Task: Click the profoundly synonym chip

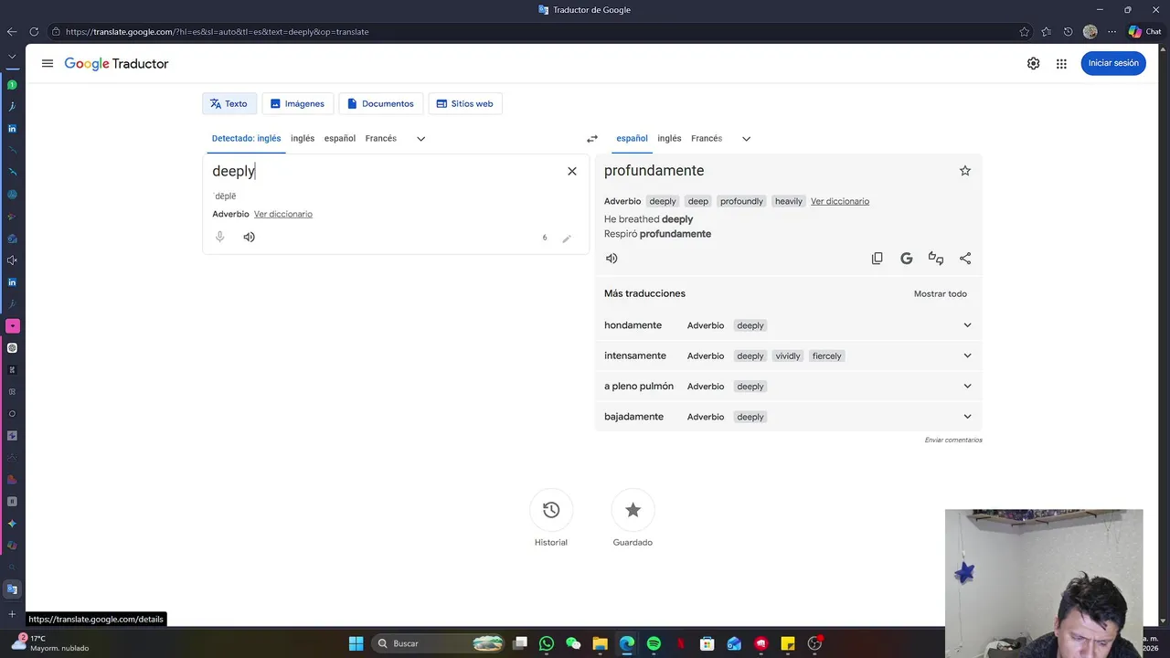Action: click(741, 201)
